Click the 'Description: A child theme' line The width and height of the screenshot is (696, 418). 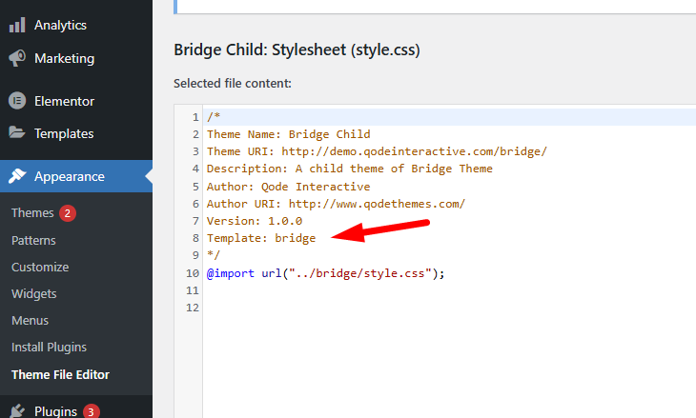point(350,169)
